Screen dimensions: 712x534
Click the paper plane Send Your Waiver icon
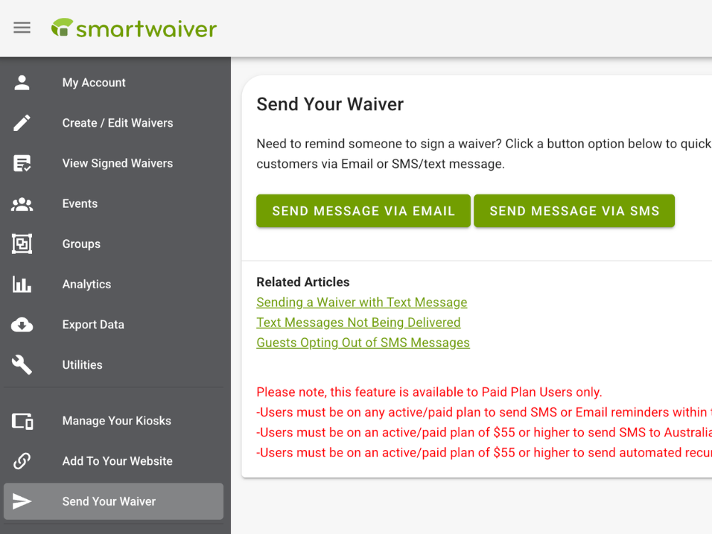tap(22, 501)
